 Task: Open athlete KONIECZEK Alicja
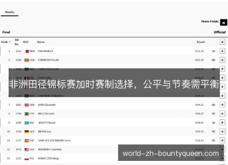(x=48, y=159)
